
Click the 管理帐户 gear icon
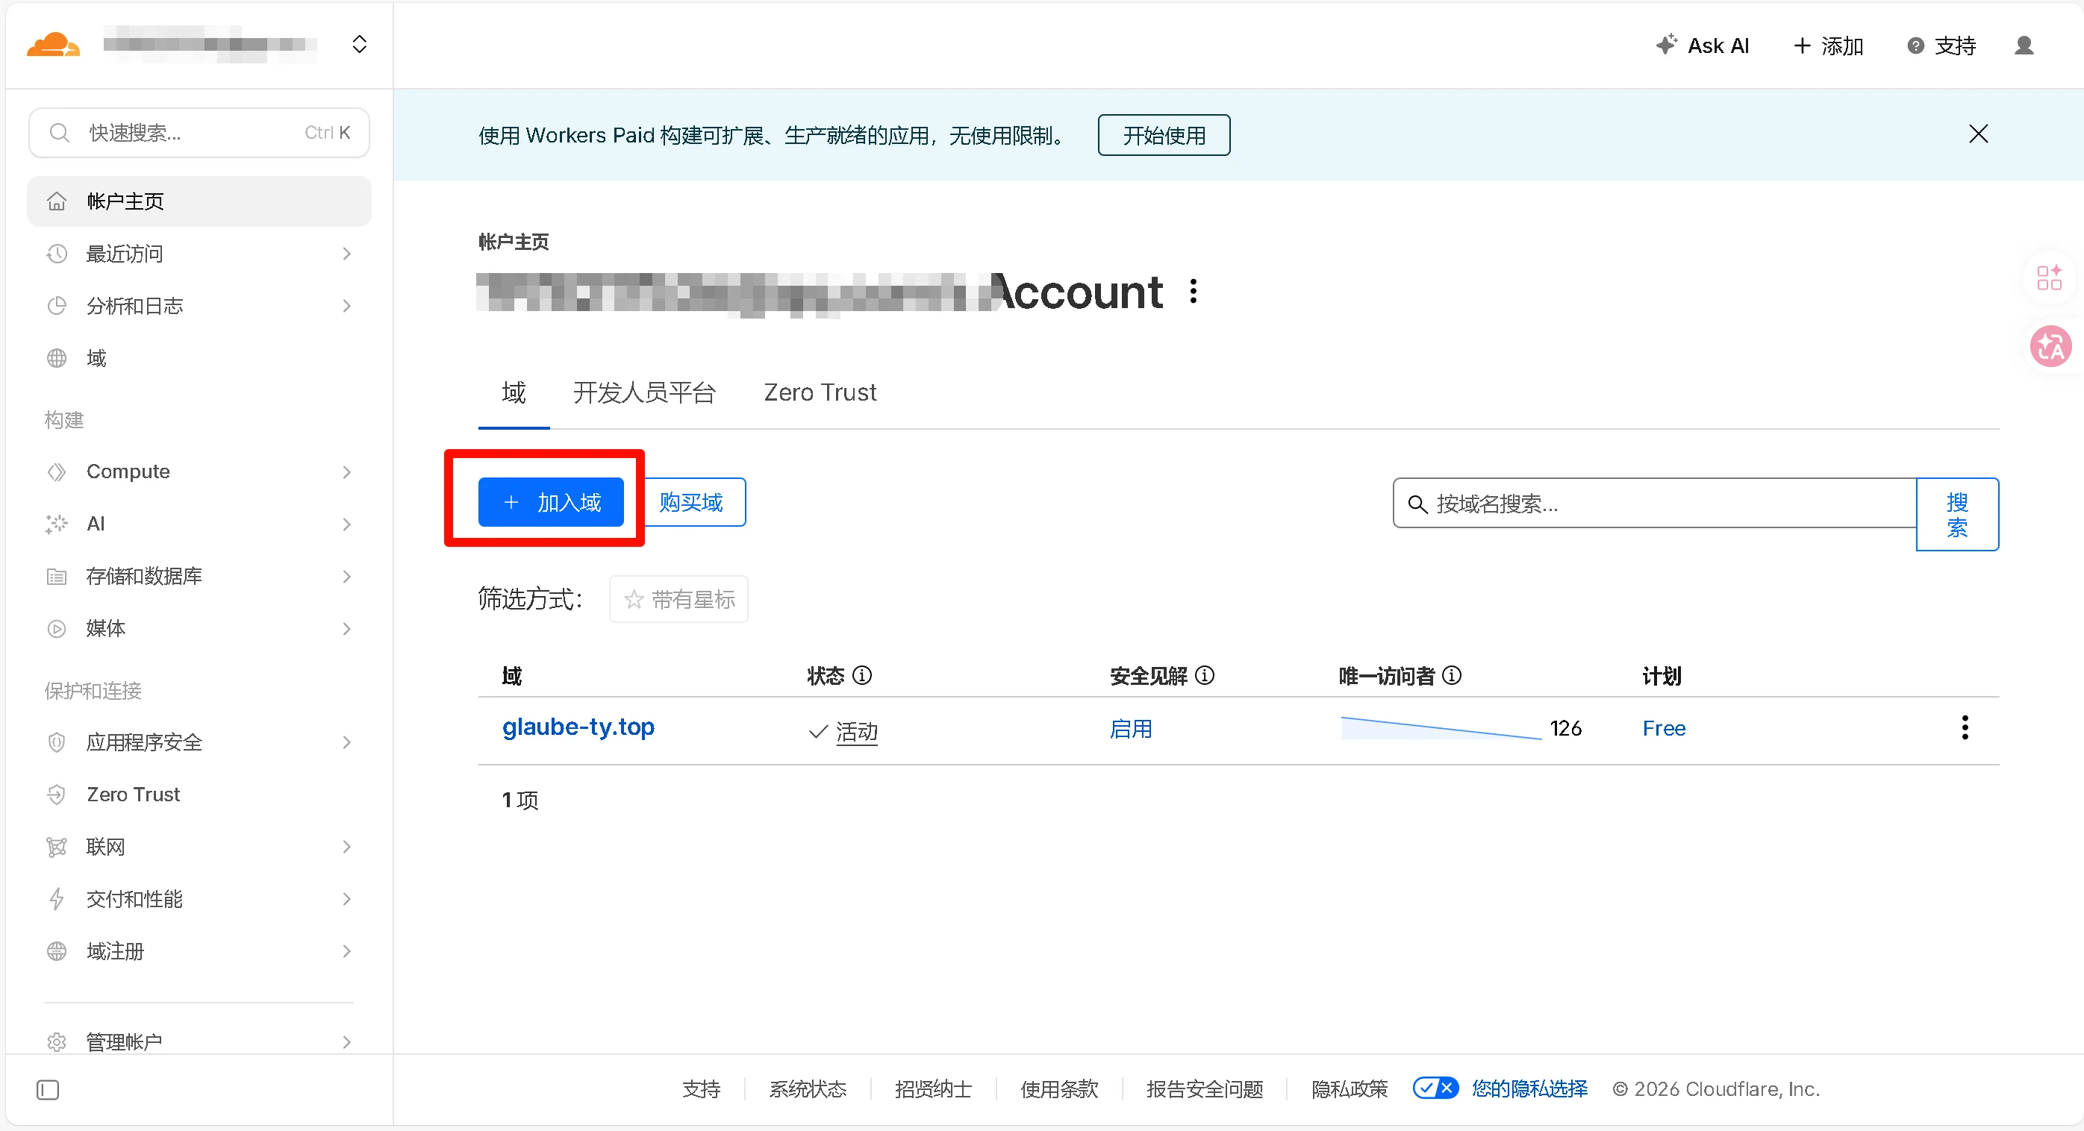click(x=57, y=1042)
